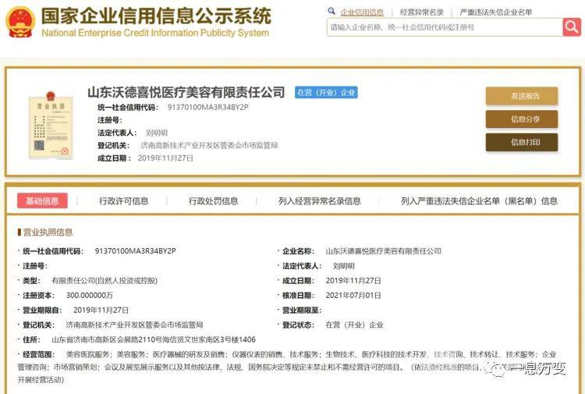The height and width of the screenshot is (394, 585).
Task: Select the 严重违法失信企业名单 search category
Action: click(496, 12)
